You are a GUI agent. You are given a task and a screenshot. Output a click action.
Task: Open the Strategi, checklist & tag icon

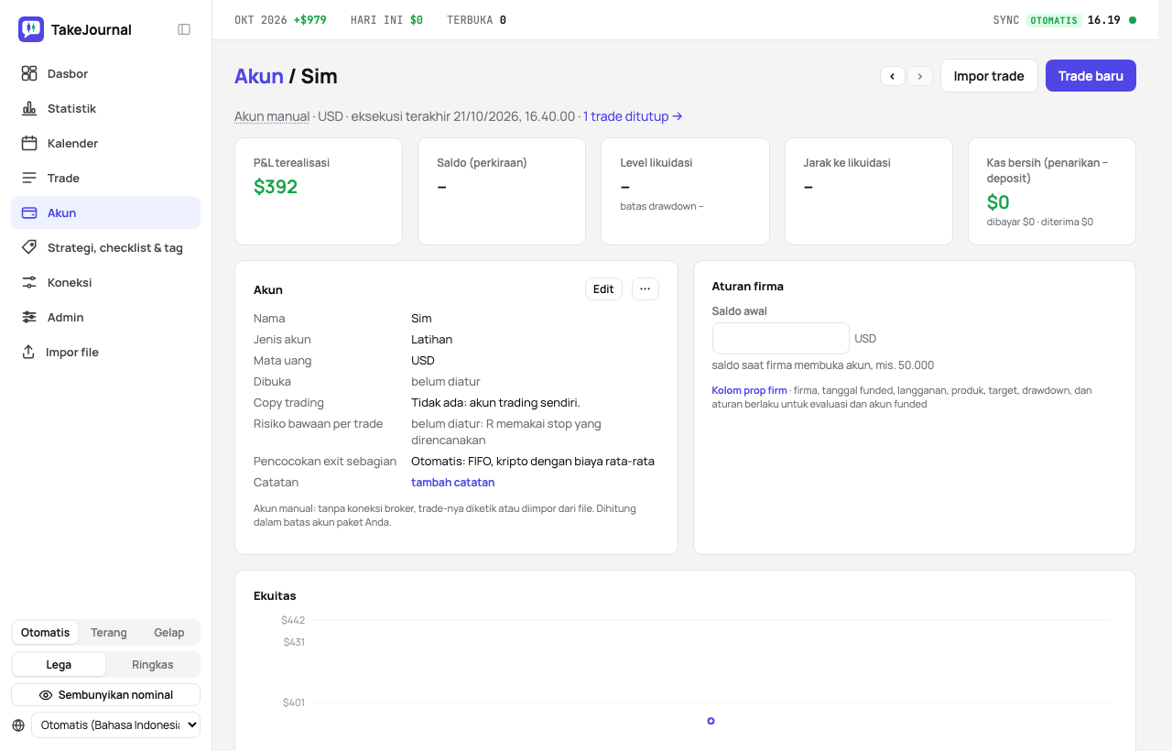point(29,247)
